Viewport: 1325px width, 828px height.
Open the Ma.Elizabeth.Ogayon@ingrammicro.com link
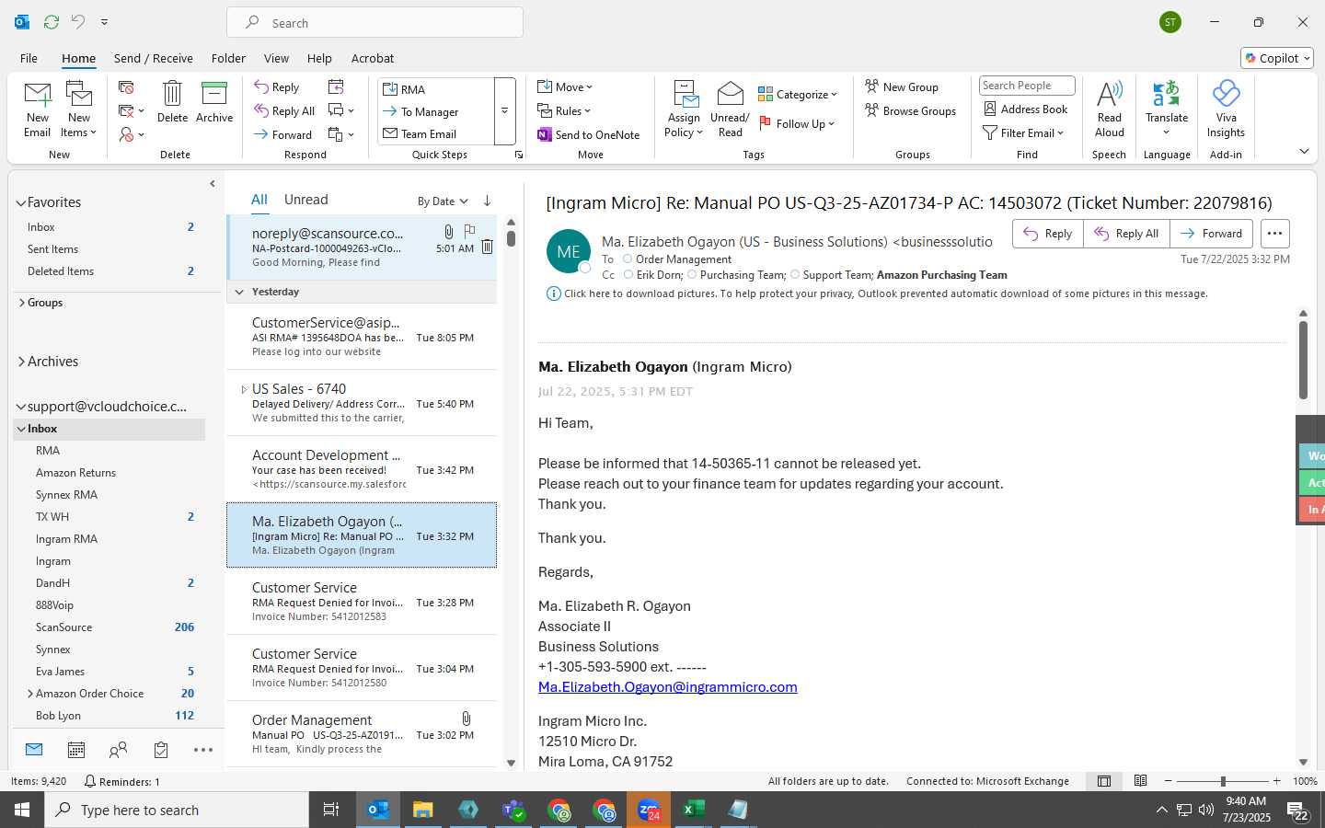coord(668,687)
